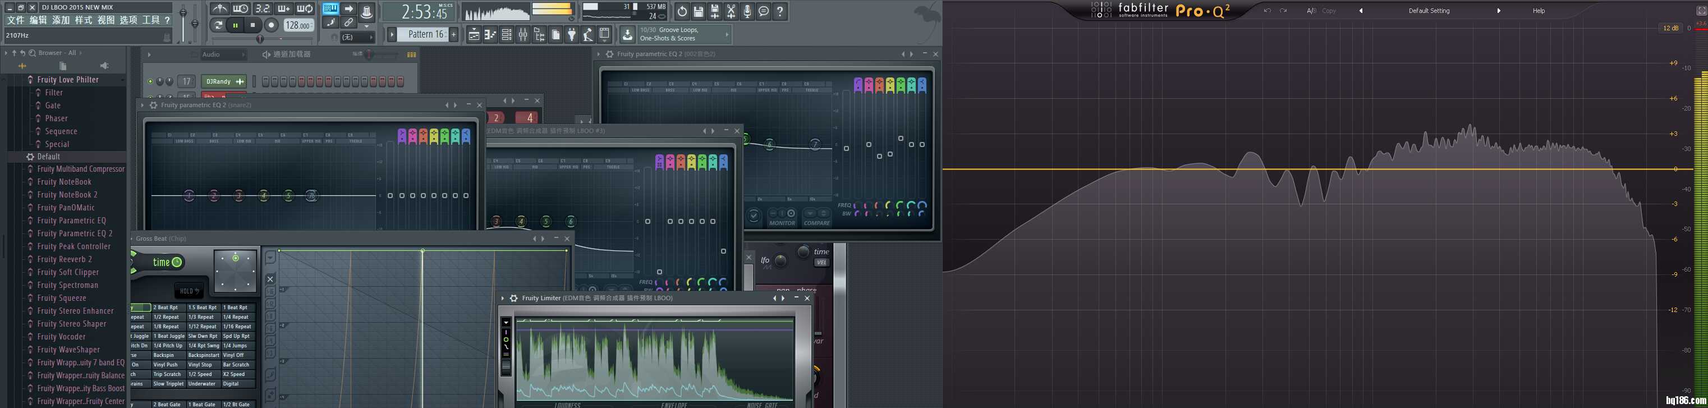Image resolution: width=1708 pixels, height=408 pixels.
Task: Open window arrangement icon
Action: tap(604, 34)
